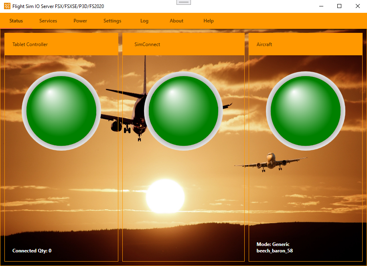Open the About tab

click(x=176, y=21)
